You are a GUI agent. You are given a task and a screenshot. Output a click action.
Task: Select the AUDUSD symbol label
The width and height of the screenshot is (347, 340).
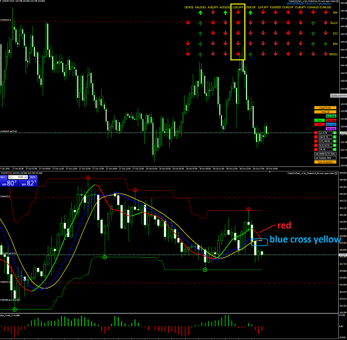click(225, 7)
